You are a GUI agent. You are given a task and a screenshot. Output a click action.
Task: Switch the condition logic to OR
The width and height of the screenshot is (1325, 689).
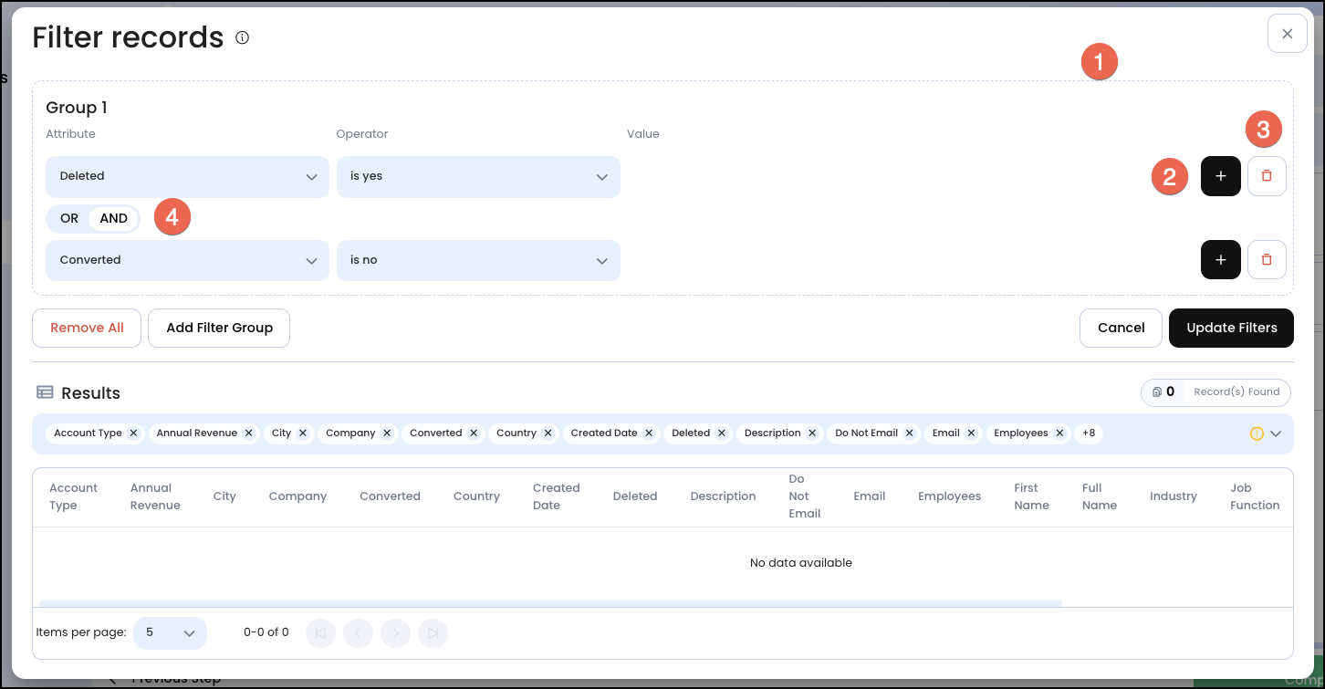click(x=69, y=218)
